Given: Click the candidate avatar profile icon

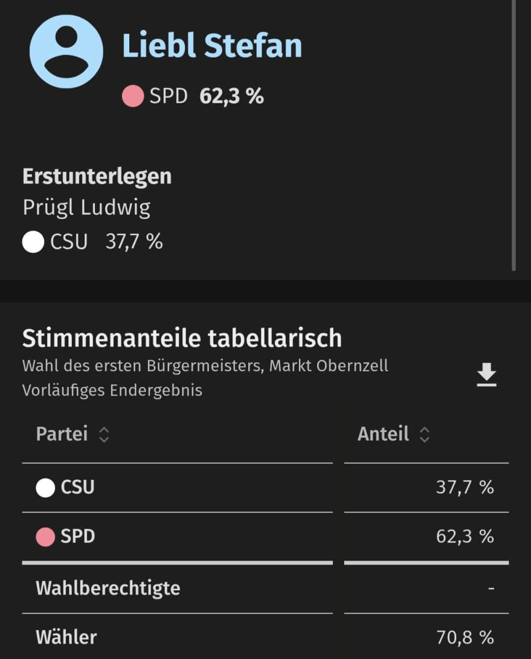Looking at the screenshot, I should [66, 52].
